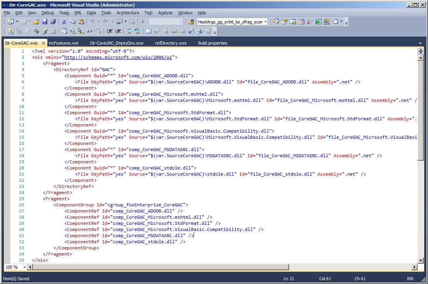Open the File menu
The image size is (428, 284).
tap(7, 13)
